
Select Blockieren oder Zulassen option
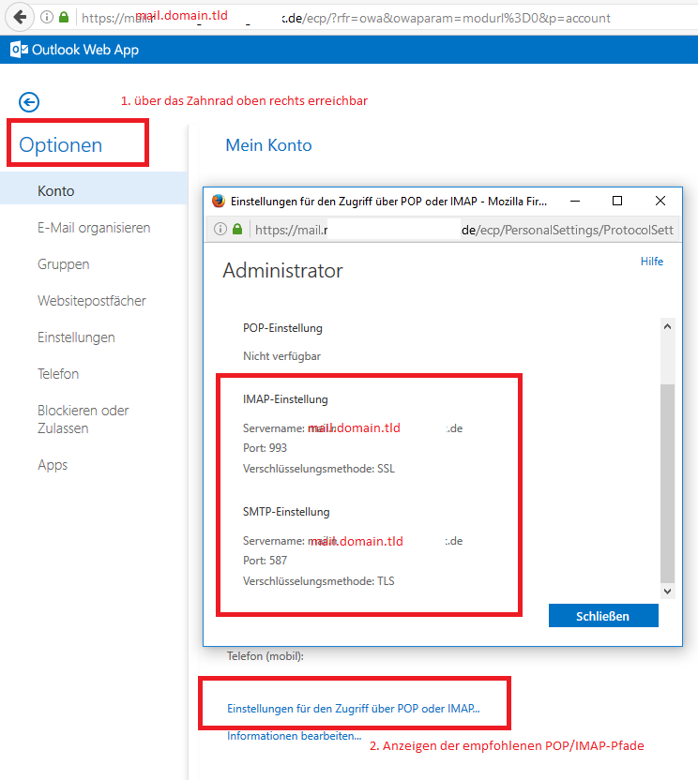click(83, 419)
